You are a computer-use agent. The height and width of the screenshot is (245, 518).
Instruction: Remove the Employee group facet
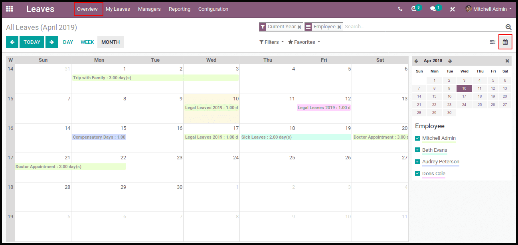pos(339,27)
